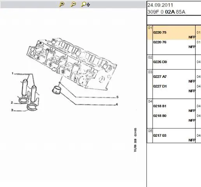The image size is (201, 187).
Task: Click the date 24.09.2011 header
Action: pos(160,5)
